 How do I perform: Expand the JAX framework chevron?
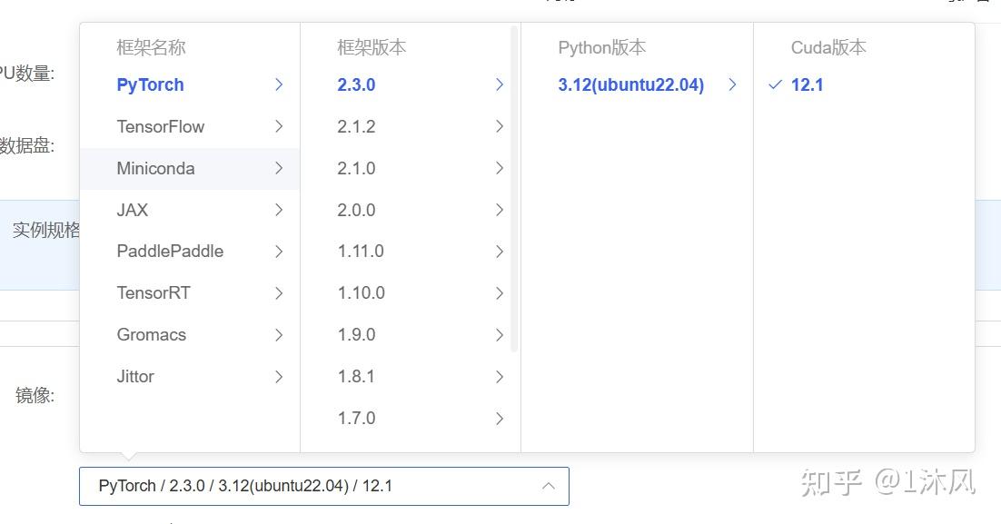(279, 210)
